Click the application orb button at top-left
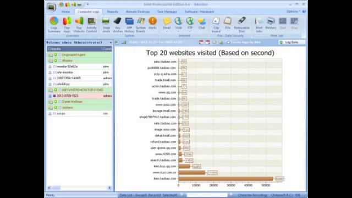This screenshot has width=352, height=198. [52, 7]
